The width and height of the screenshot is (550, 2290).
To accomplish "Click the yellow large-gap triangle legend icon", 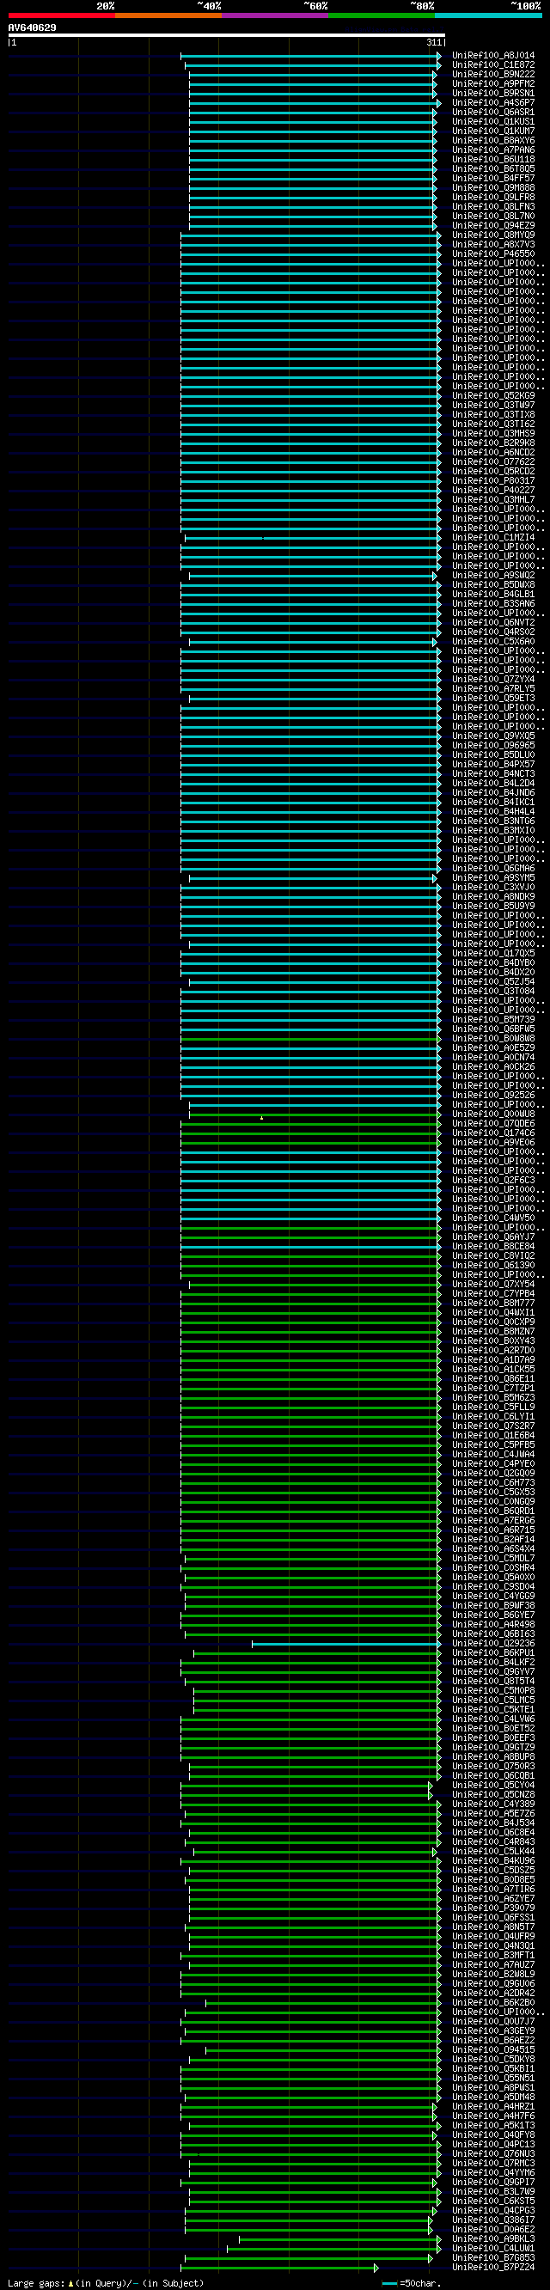I will coord(70,2283).
